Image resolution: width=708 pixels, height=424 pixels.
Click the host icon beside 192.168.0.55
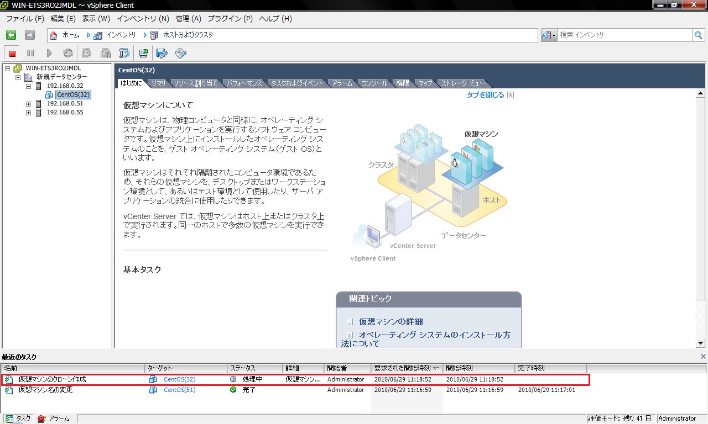point(39,113)
